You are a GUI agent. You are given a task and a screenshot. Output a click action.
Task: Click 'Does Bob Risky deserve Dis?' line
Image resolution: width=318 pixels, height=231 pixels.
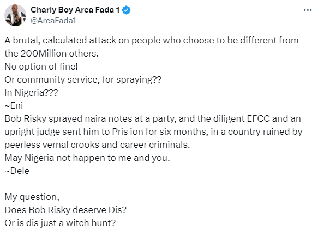tap(65, 210)
